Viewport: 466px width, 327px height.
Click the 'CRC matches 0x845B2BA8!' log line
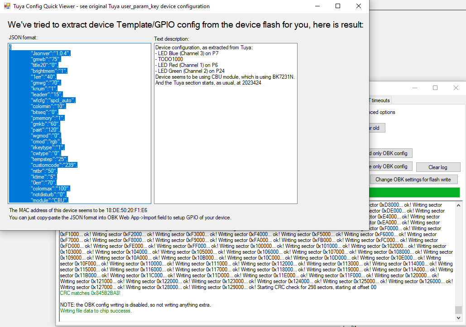click(90, 293)
